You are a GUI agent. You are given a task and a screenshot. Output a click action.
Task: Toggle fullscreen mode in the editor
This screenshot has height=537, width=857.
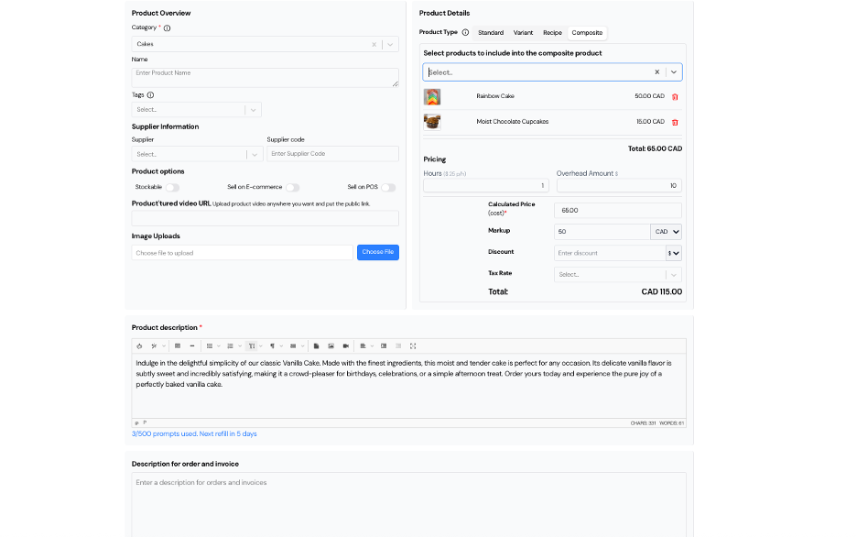coord(413,345)
